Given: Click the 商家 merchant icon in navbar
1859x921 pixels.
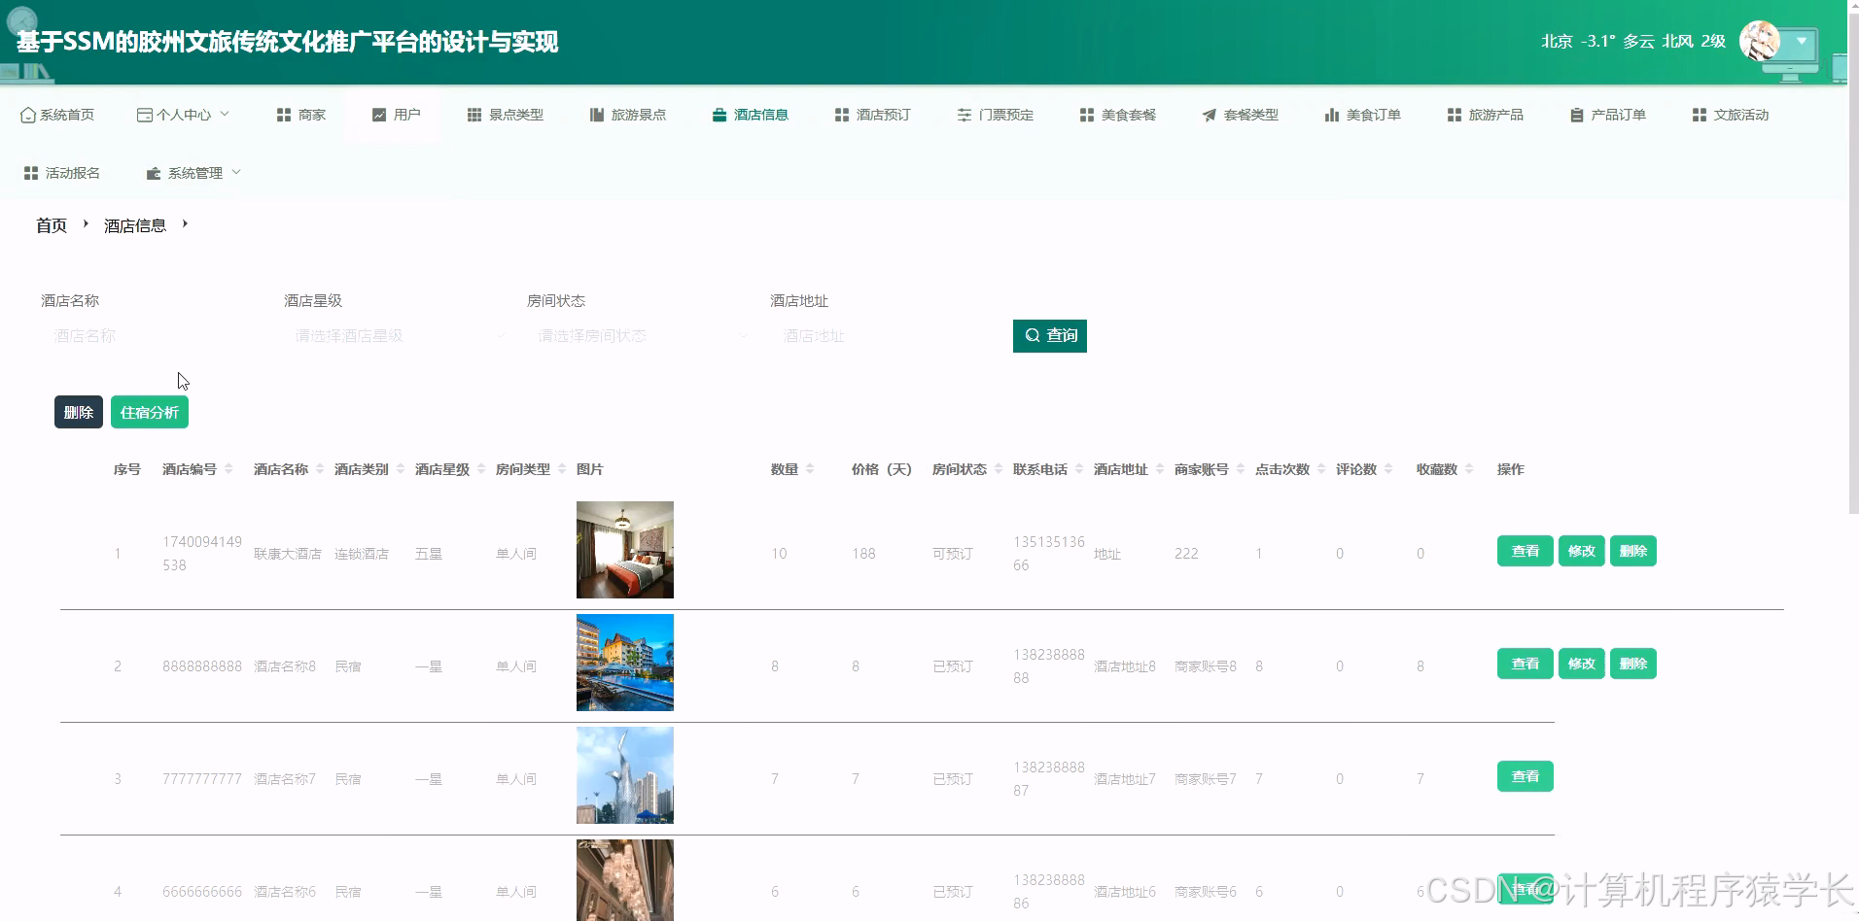Looking at the screenshot, I should [x=282, y=114].
